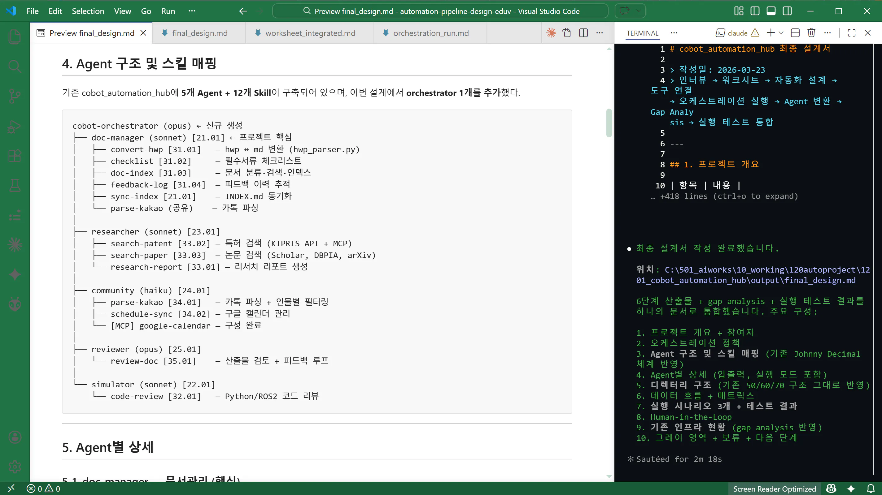Split the editor to the right
882x495 pixels.
[583, 33]
